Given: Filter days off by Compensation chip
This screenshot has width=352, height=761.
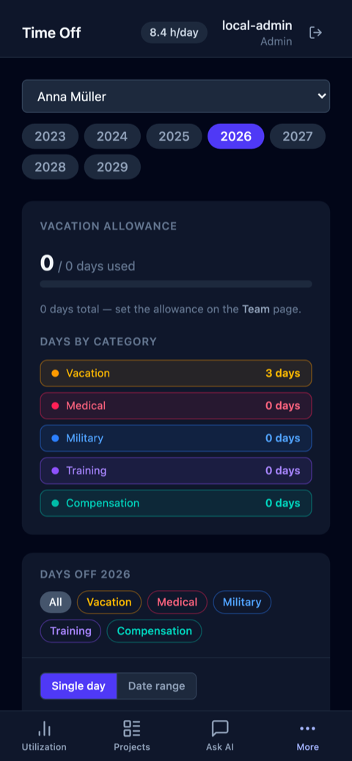Looking at the screenshot, I should coord(155,631).
